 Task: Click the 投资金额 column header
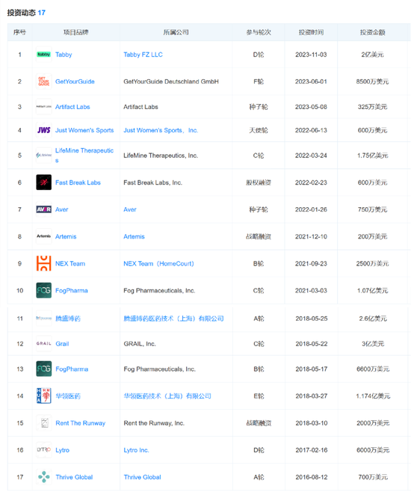(373, 32)
